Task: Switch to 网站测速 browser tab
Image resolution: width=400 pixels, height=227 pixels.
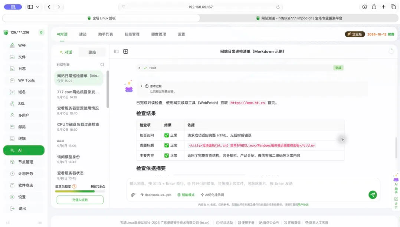Action: tap(299, 18)
